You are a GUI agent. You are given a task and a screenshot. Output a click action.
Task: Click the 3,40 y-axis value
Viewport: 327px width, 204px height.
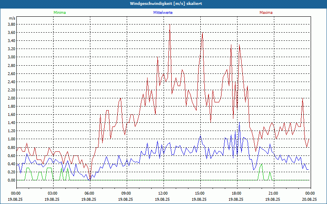coord(11,41)
